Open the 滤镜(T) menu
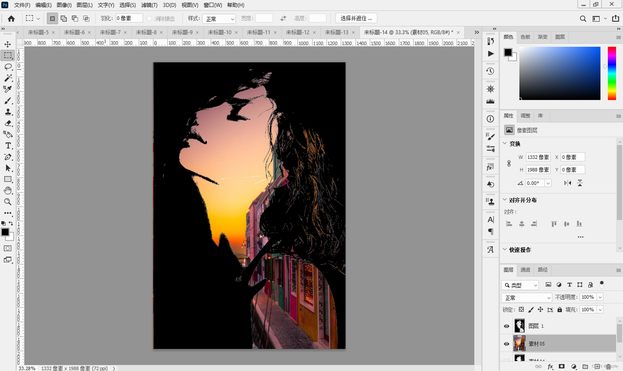623x371 pixels. click(x=149, y=5)
